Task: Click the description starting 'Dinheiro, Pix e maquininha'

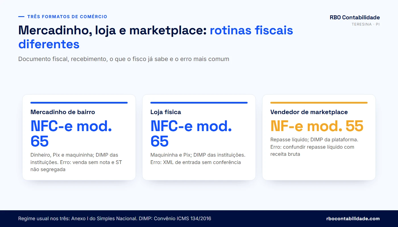Action: click(x=76, y=162)
